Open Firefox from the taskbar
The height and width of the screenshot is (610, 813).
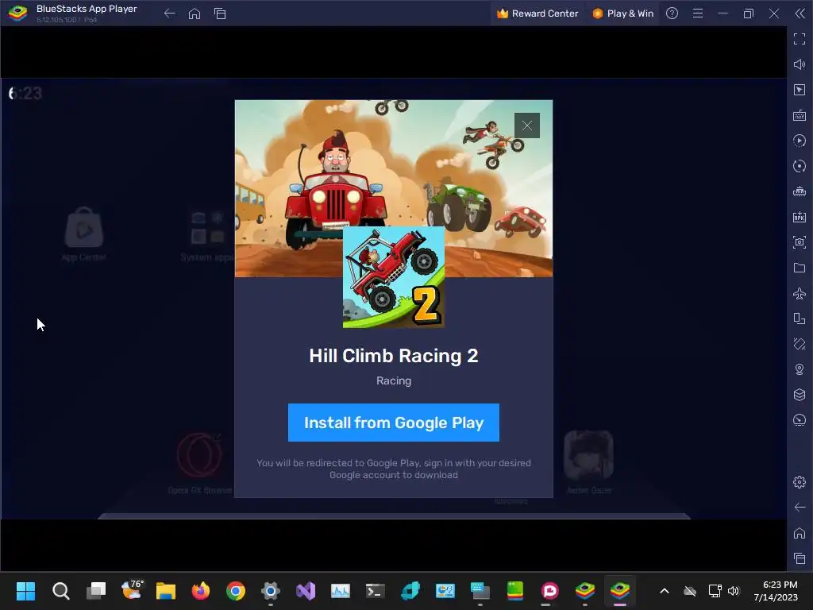[x=201, y=591]
